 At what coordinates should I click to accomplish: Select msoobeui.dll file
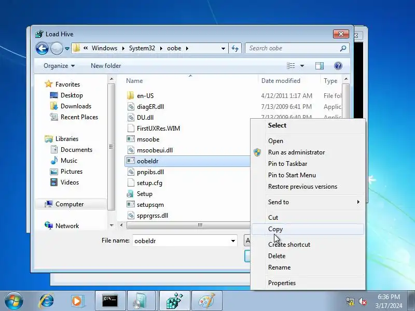click(155, 150)
